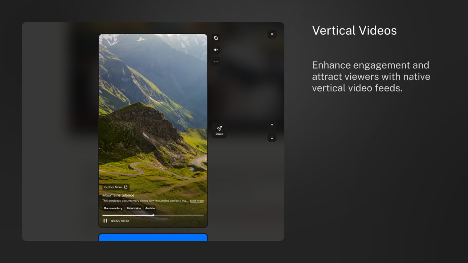Share the Mountains Silence video
Viewport: 468px width, 263px height.
pyautogui.click(x=219, y=130)
